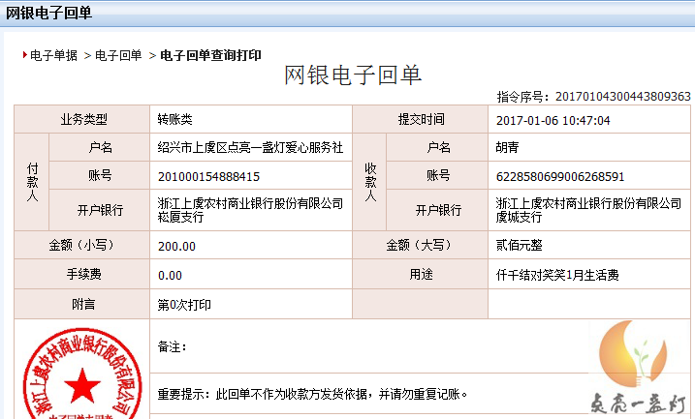The image size is (695, 419).
Task: Select payee account 6228580699006268591
Action: click(560, 176)
